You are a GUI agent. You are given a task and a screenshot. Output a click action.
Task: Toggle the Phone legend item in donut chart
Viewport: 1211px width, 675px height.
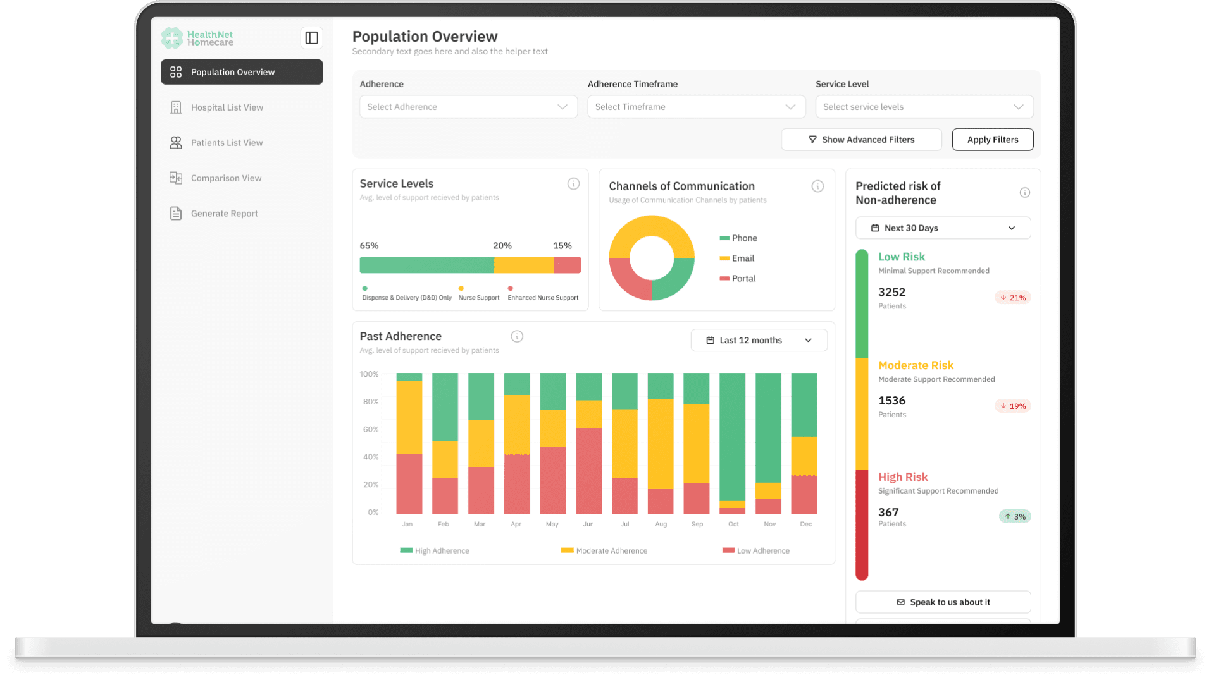[x=738, y=238]
